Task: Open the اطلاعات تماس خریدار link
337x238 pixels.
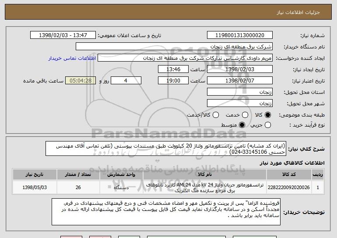Action: click(72, 58)
